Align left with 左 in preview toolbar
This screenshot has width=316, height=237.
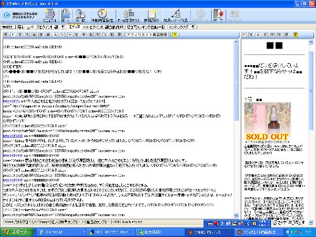click(x=265, y=35)
